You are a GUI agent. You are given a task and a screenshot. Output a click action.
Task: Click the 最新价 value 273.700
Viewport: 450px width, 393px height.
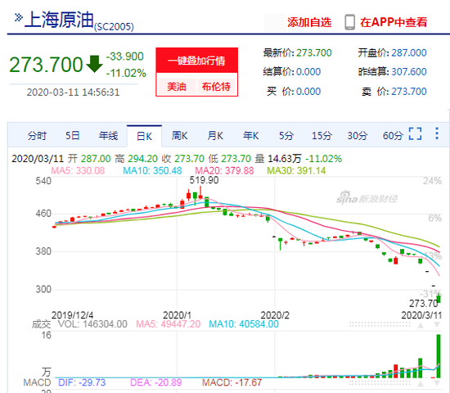314,53
